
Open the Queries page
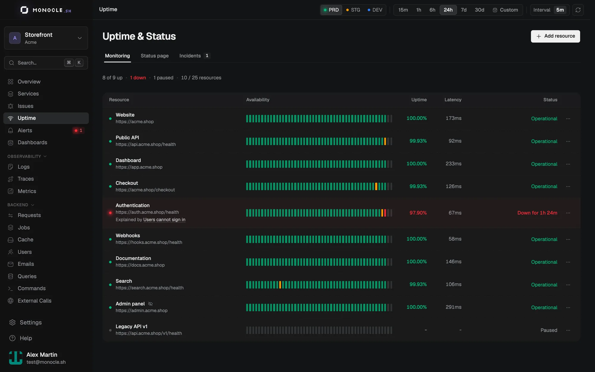(46, 276)
